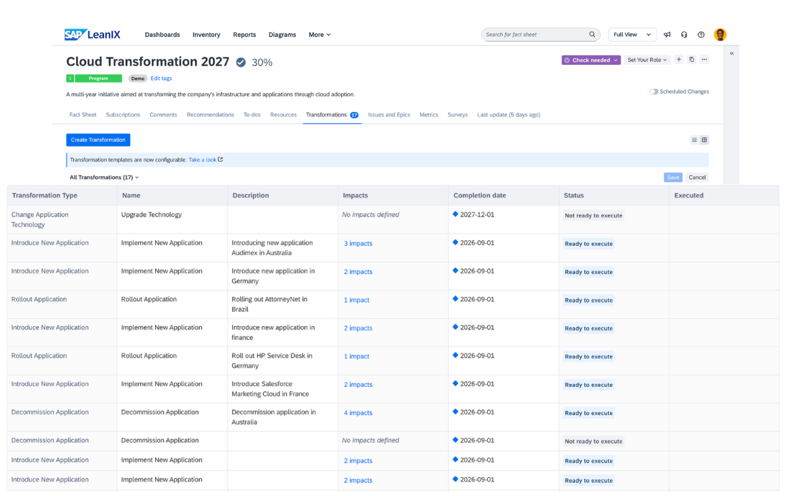This screenshot has width=788, height=496.
Task: Switch to the list view icon
Action: click(694, 140)
